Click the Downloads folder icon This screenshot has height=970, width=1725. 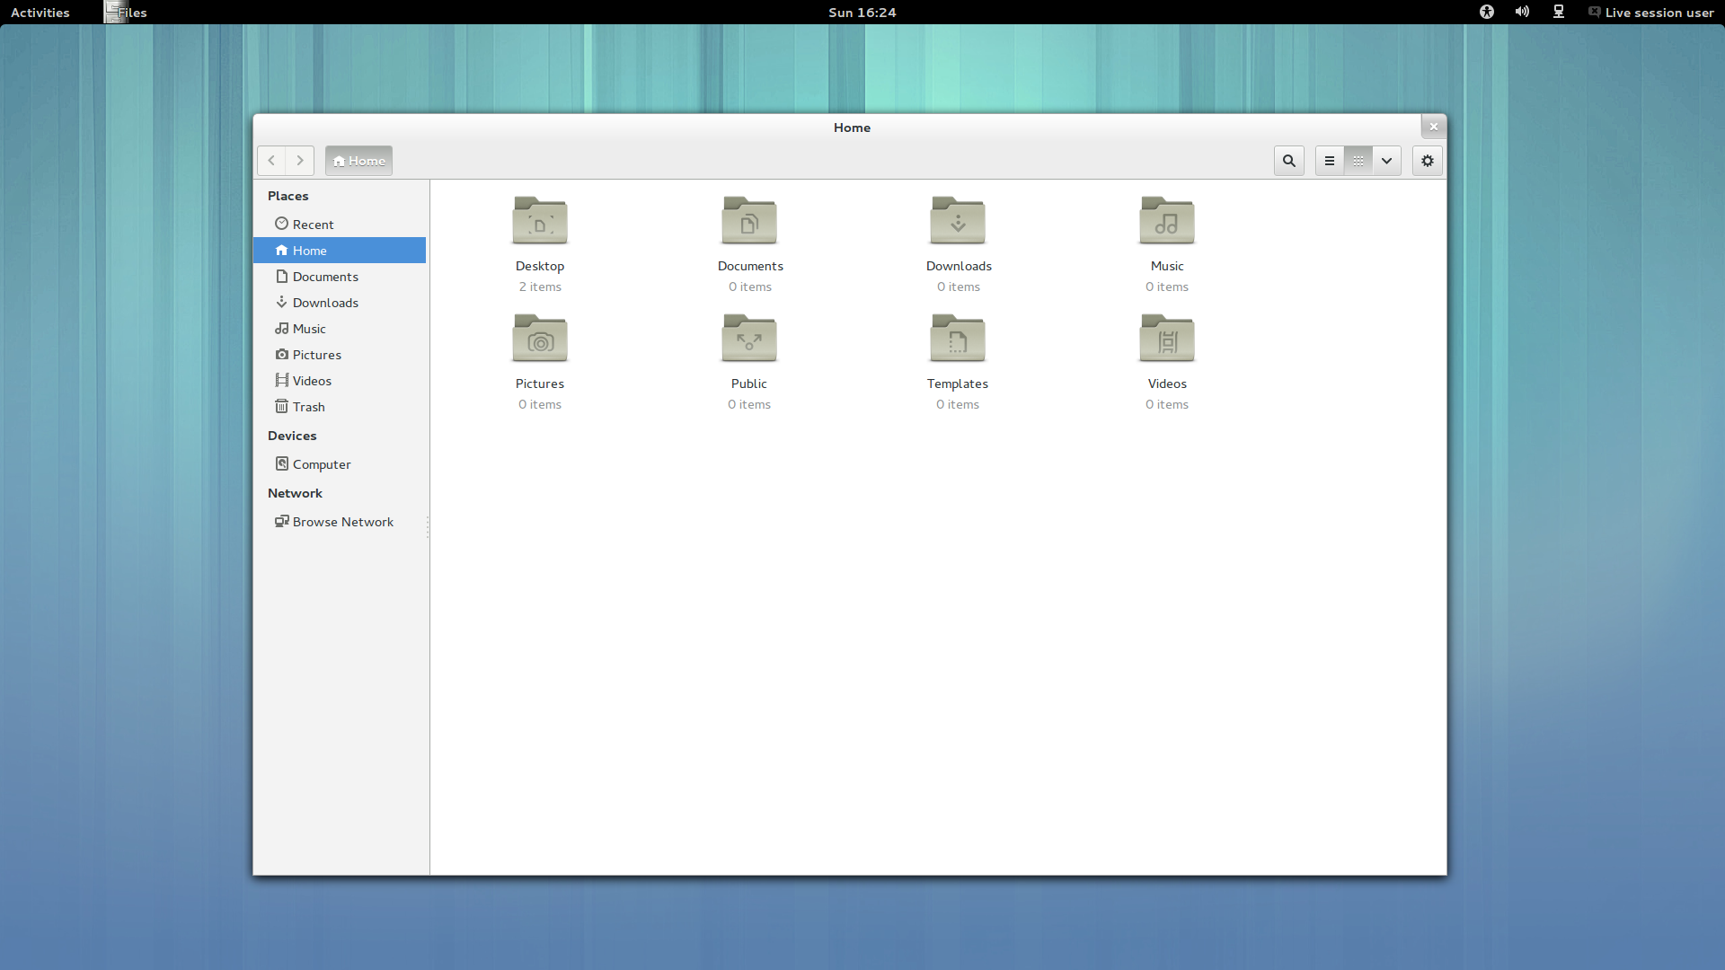coord(958,221)
